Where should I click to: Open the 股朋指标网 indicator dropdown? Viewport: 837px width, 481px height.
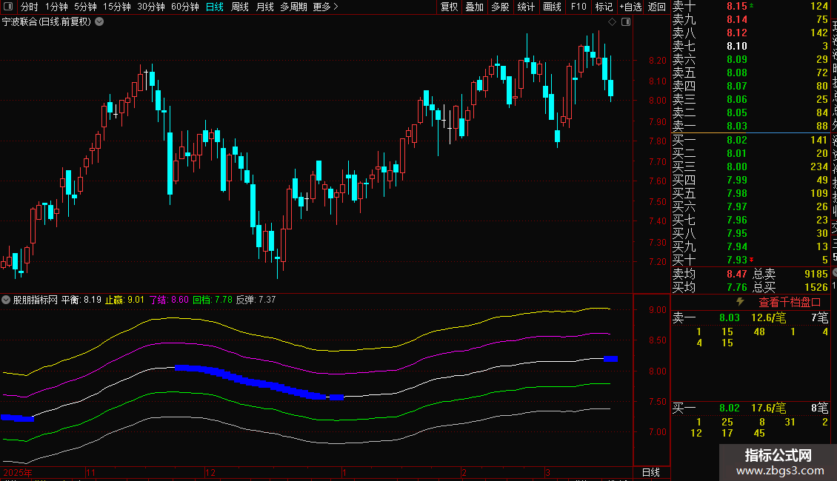[6, 300]
